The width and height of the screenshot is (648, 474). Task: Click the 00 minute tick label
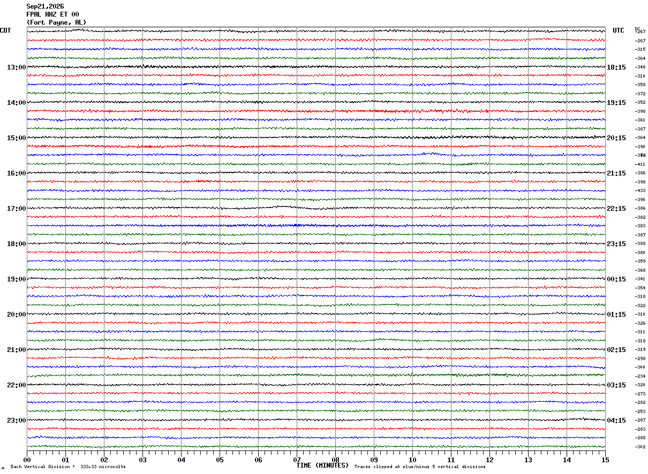(x=27, y=460)
